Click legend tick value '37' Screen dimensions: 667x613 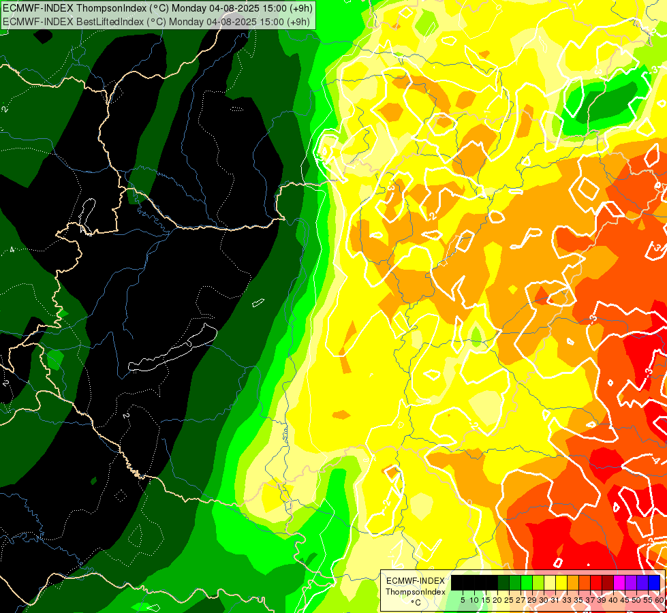pos(591,600)
